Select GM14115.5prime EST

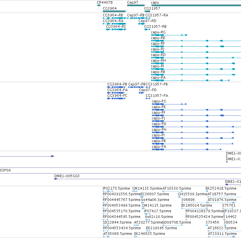[x=135, y=191]
